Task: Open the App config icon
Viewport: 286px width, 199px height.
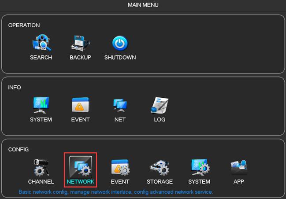Action: click(x=239, y=168)
